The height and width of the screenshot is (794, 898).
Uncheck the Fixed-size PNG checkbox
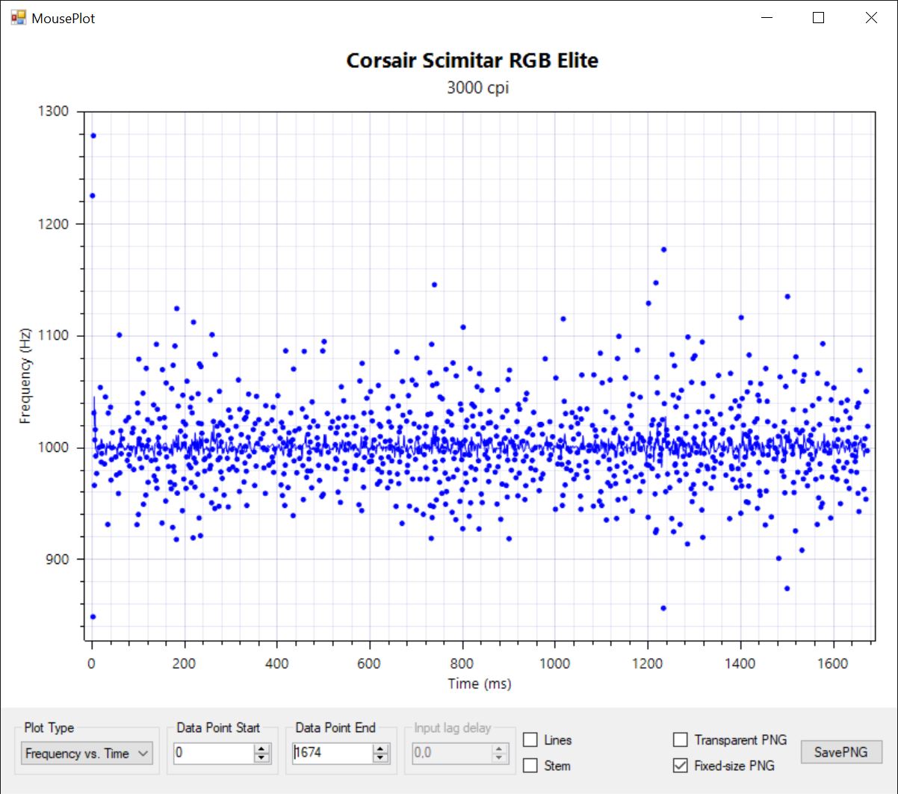click(x=680, y=766)
